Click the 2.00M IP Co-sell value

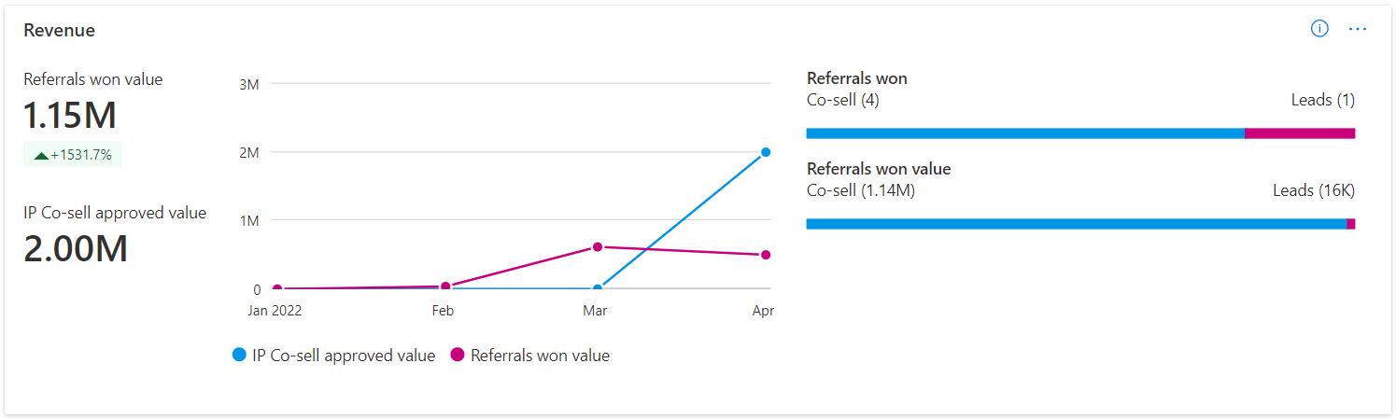(x=76, y=249)
